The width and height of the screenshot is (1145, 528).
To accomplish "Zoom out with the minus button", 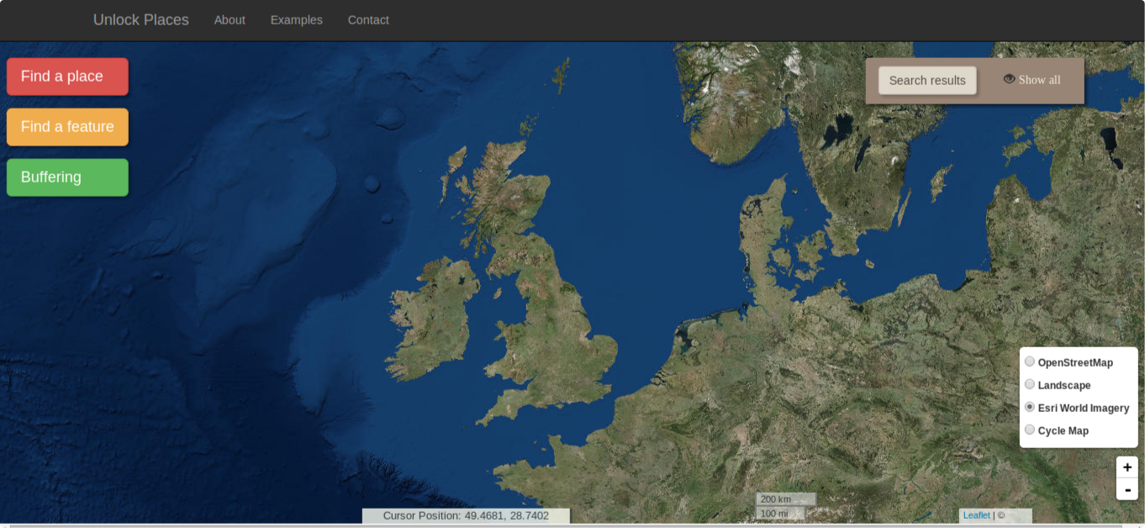I will [x=1127, y=489].
